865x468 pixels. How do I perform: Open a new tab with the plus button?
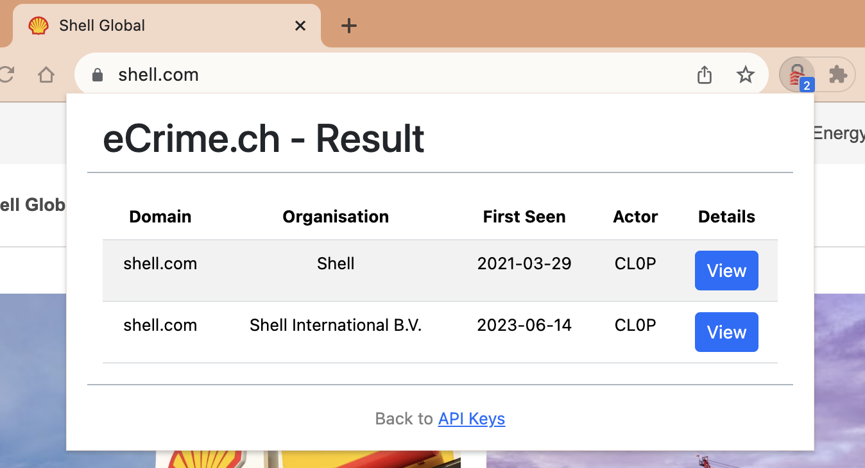click(x=348, y=26)
